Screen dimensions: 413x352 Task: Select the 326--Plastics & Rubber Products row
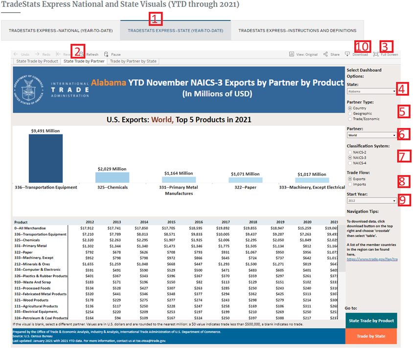41,276
